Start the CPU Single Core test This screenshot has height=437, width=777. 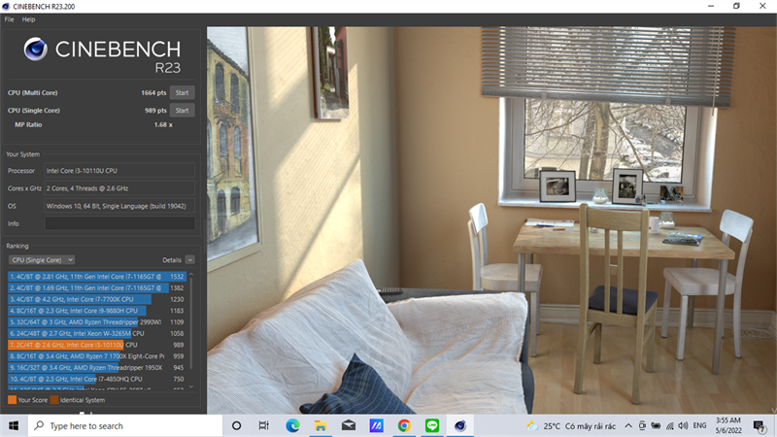(x=182, y=111)
